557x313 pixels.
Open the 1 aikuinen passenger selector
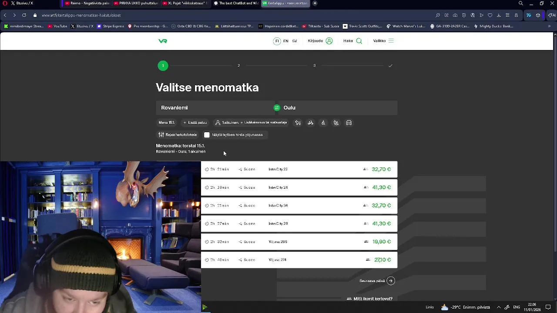pyautogui.click(x=251, y=123)
